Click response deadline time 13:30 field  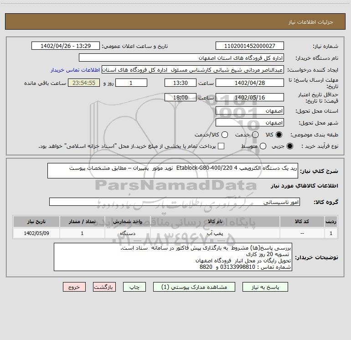click(181, 83)
